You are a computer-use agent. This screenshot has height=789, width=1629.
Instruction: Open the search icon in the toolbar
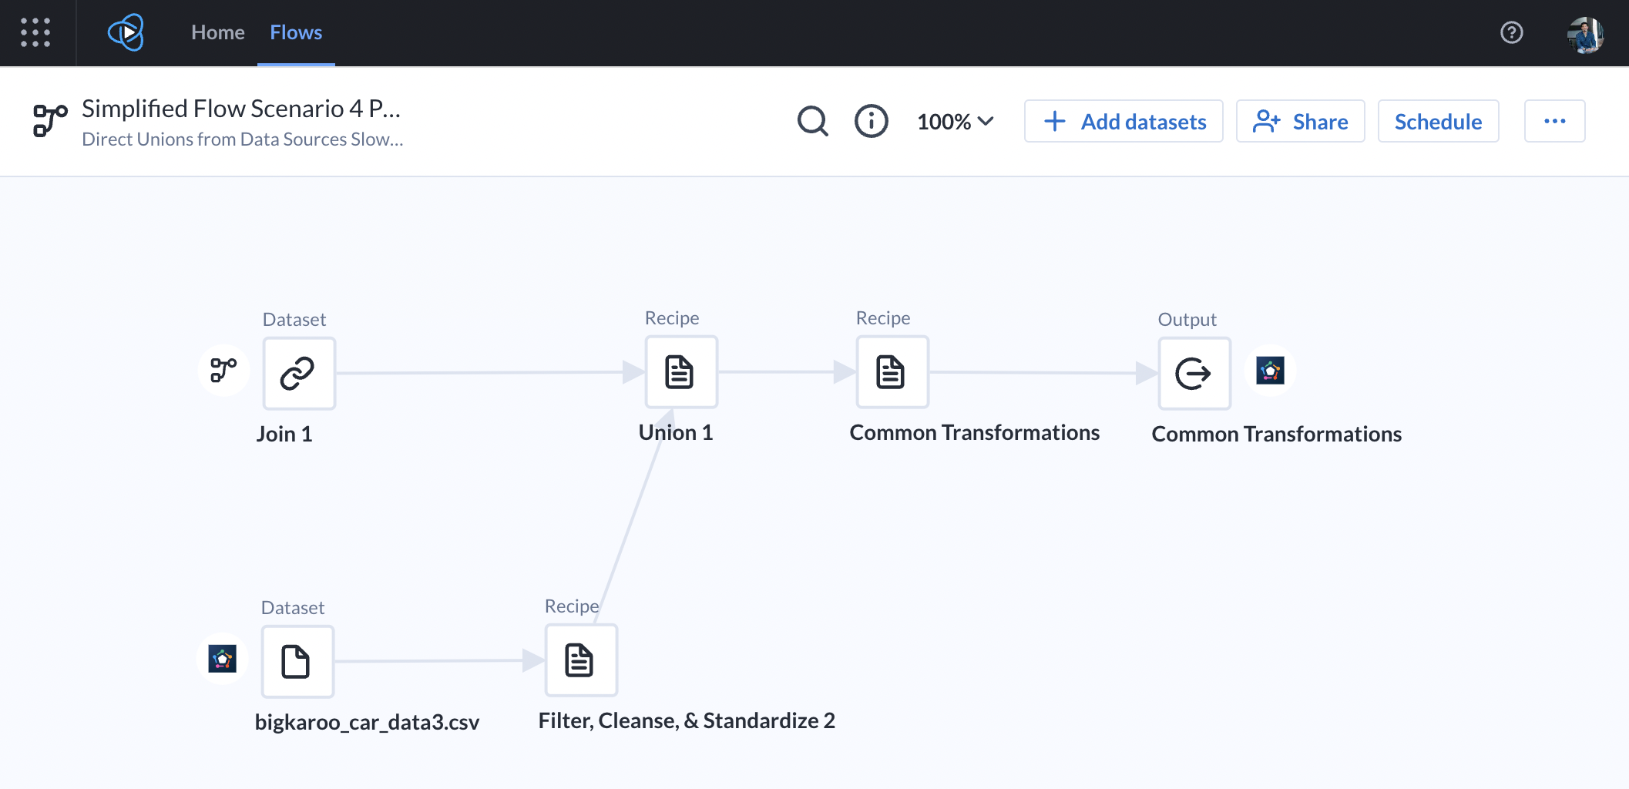pos(813,121)
